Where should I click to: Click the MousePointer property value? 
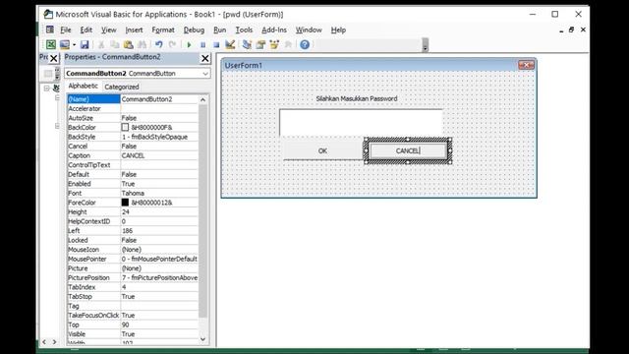[159, 259]
